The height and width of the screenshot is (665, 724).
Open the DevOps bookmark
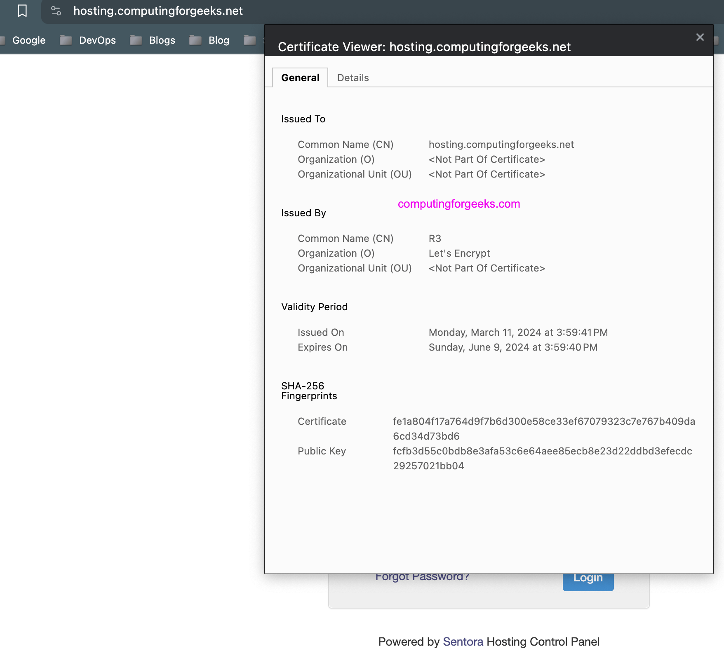click(x=97, y=40)
